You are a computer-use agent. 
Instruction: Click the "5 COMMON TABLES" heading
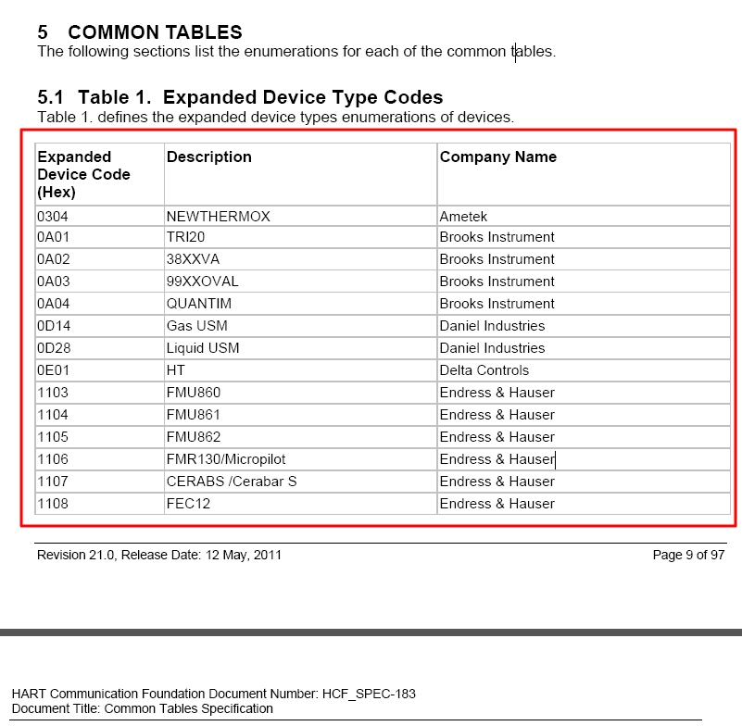(x=140, y=32)
